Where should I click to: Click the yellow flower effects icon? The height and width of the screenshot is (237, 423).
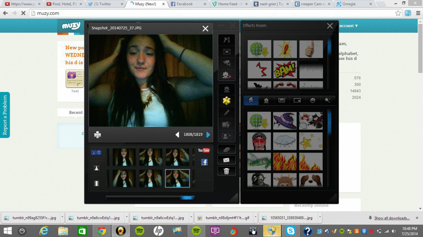(227, 100)
